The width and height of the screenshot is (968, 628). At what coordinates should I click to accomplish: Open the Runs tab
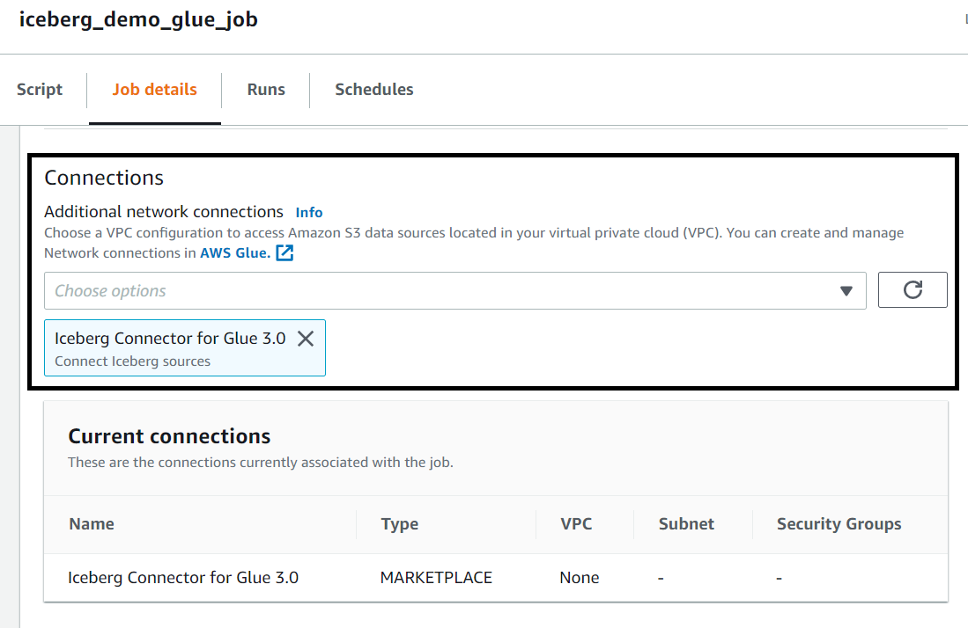(266, 90)
